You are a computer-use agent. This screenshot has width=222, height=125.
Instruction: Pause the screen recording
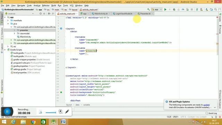point(7,111)
